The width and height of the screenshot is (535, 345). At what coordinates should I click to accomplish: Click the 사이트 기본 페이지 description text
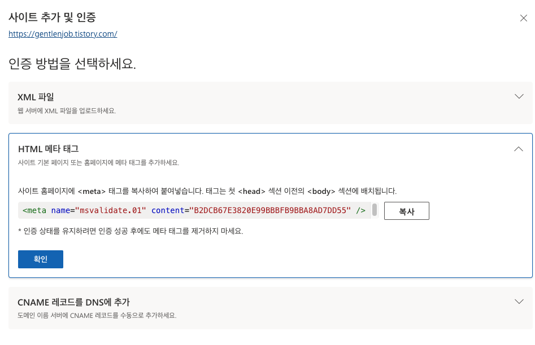tap(99, 162)
